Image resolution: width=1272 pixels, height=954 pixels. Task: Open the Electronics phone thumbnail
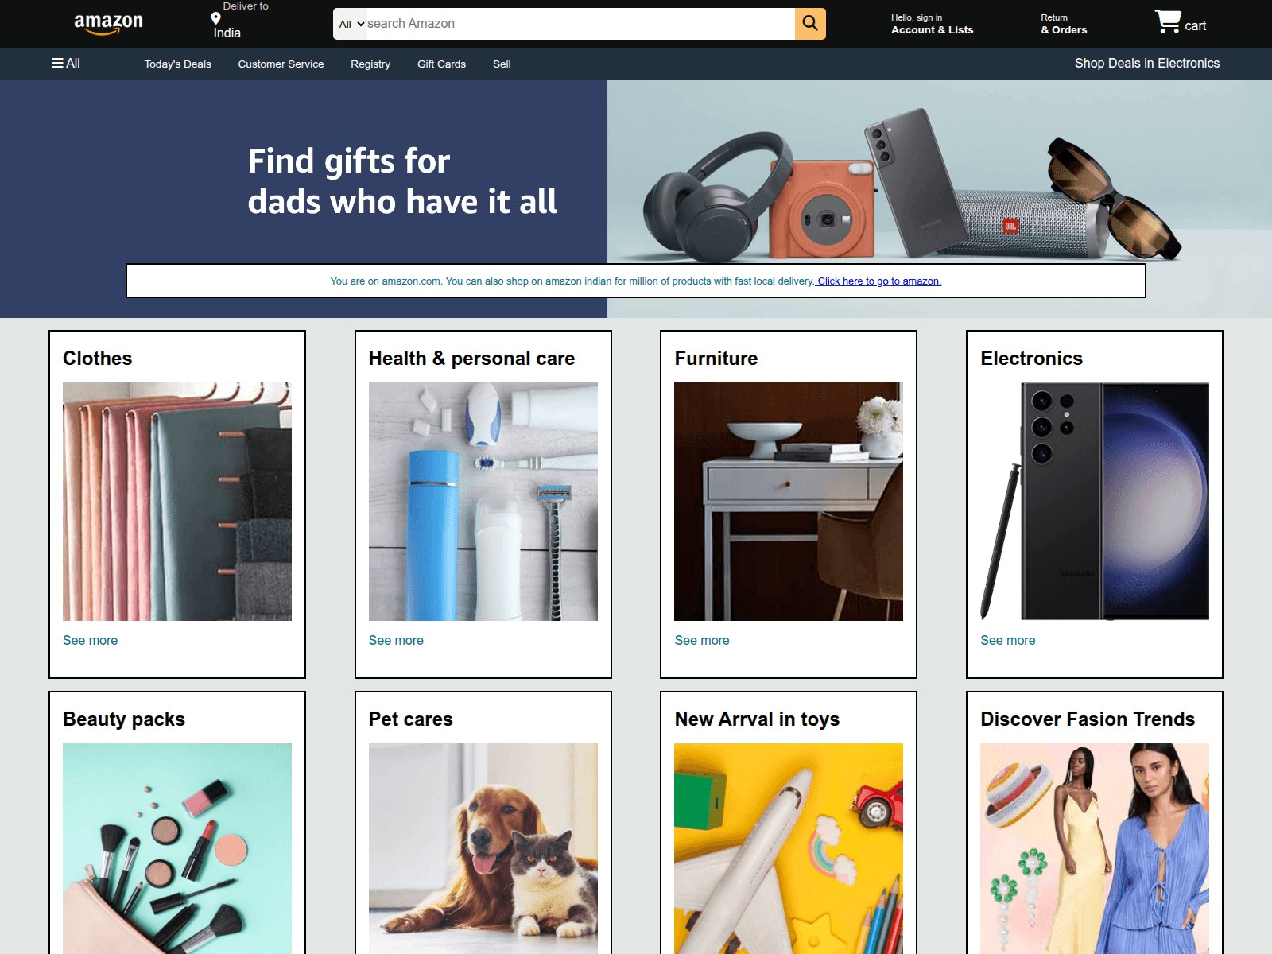[x=1095, y=502]
